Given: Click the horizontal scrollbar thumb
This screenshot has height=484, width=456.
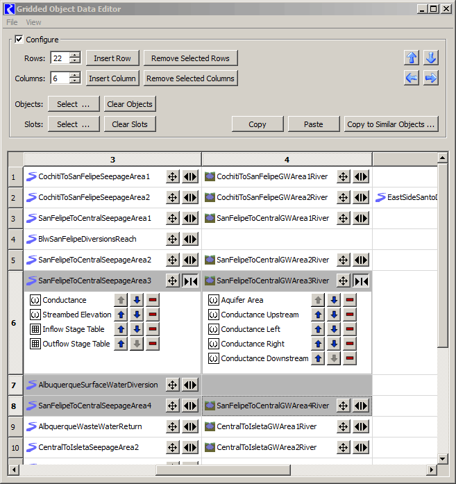Looking at the screenshot, I should [223, 470].
